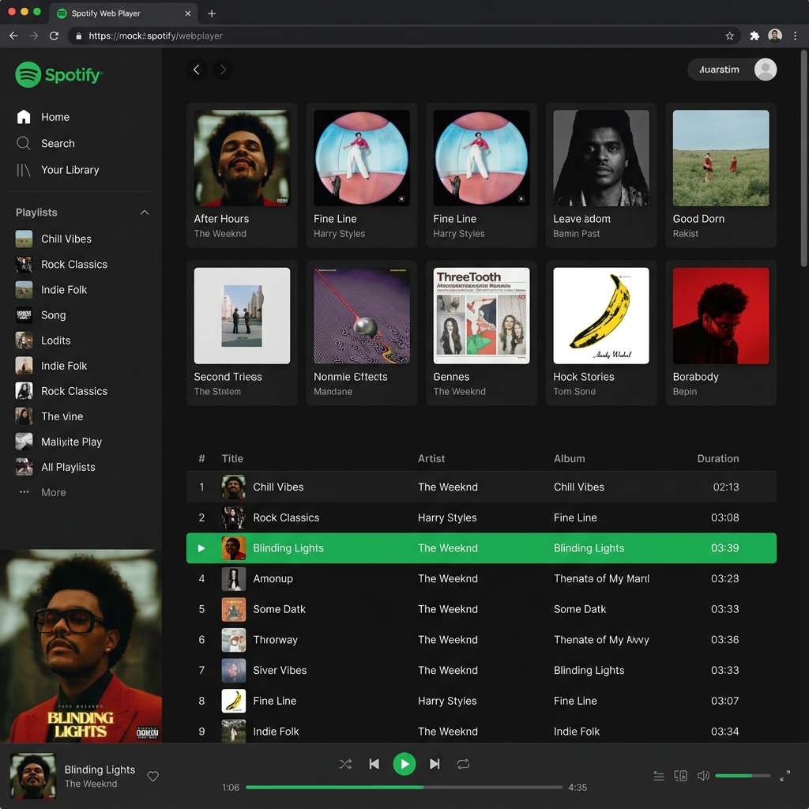Click the user avatar icon
The width and height of the screenshot is (809, 809).
click(765, 70)
